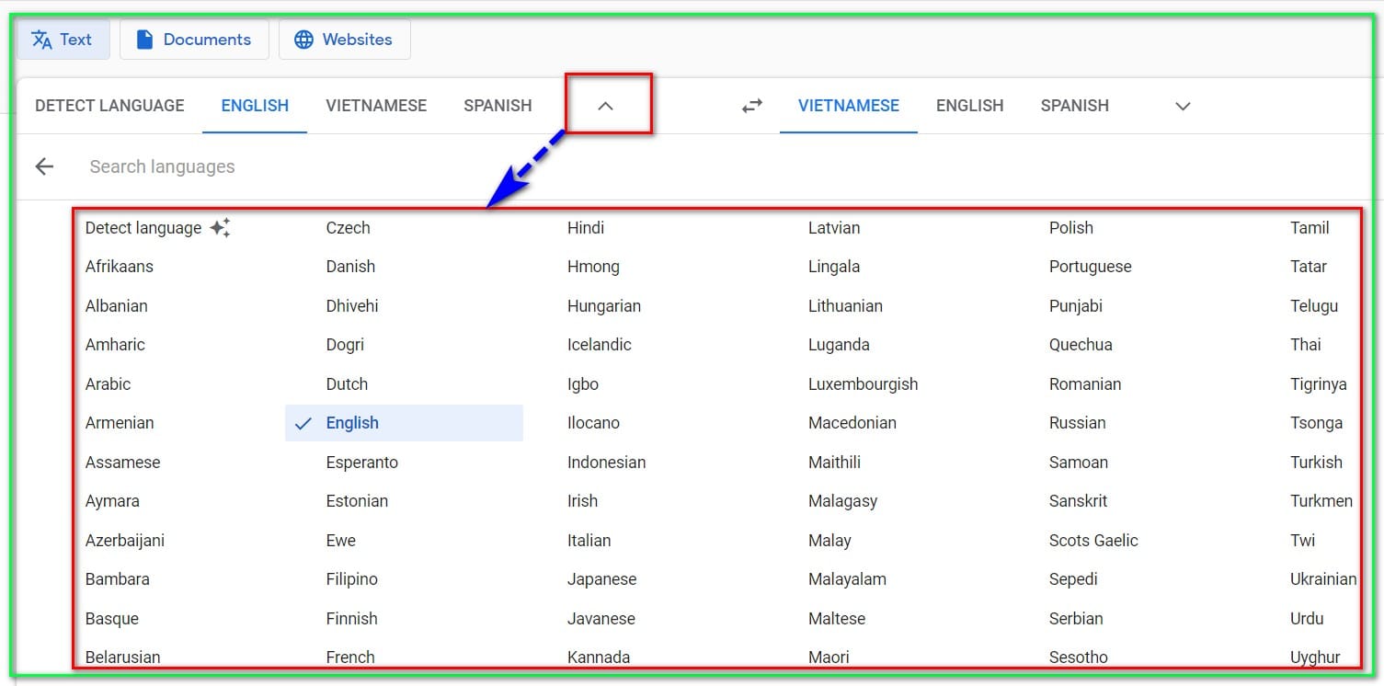Choose Scots Gaelic from the language list
The width and height of the screenshot is (1384, 686).
pos(1093,541)
